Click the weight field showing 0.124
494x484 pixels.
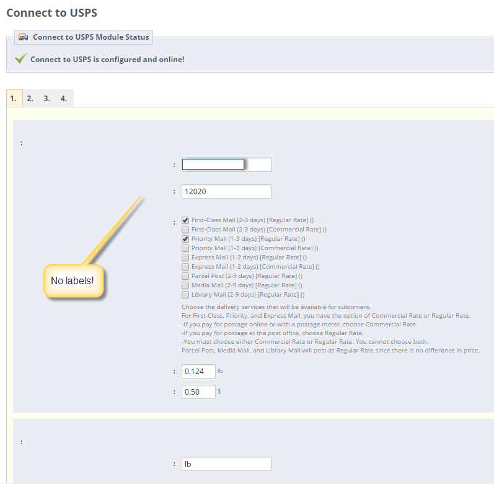pyautogui.click(x=198, y=372)
